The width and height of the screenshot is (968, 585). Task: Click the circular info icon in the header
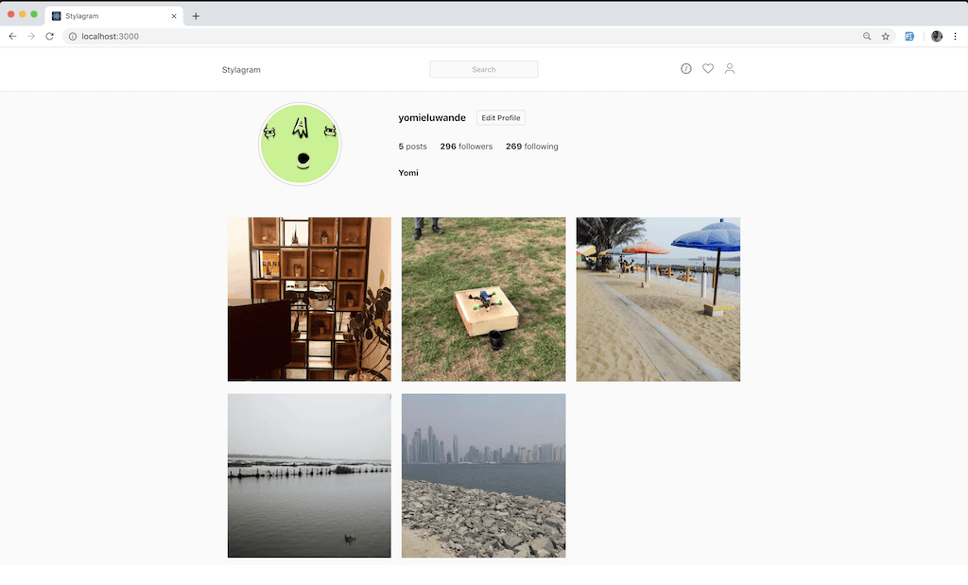click(685, 68)
